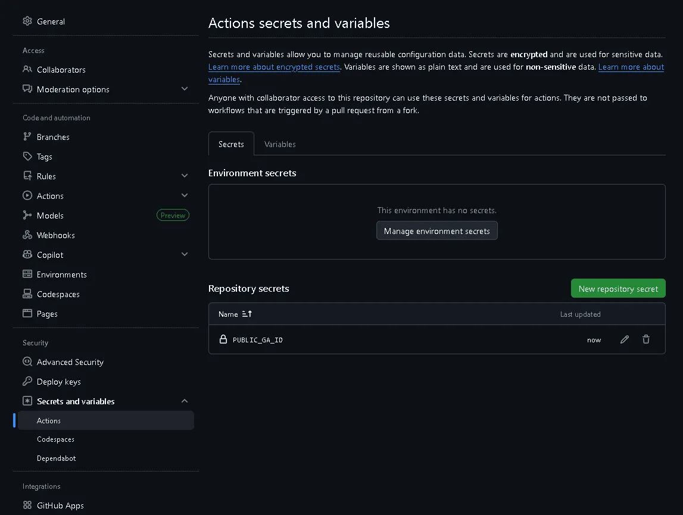Screen dimensions: 683x515
Task: Click the pencil edit icon for PUBLIC_GA_ID
Action: (624, 339)
